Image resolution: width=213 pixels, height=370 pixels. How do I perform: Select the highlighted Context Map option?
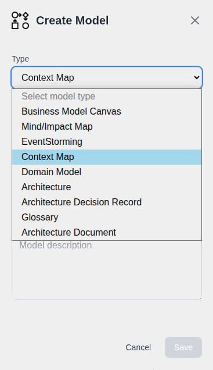[x=107, y=157]
